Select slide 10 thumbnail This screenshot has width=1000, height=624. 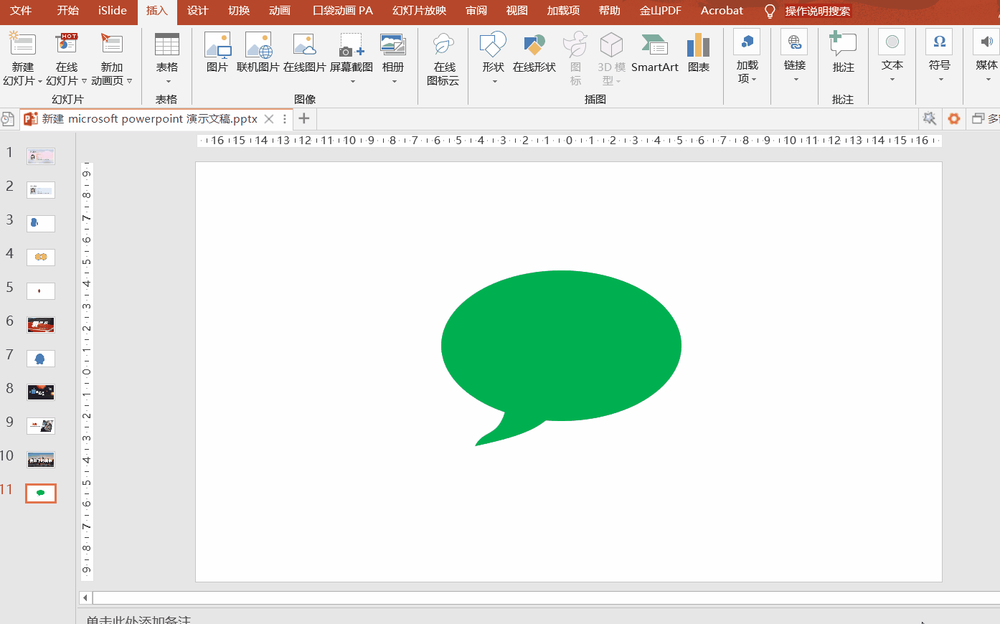click(x=41, y=459)
